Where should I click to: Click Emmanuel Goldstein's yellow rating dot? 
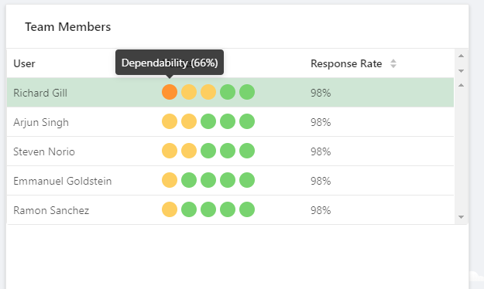pos(170,180)
